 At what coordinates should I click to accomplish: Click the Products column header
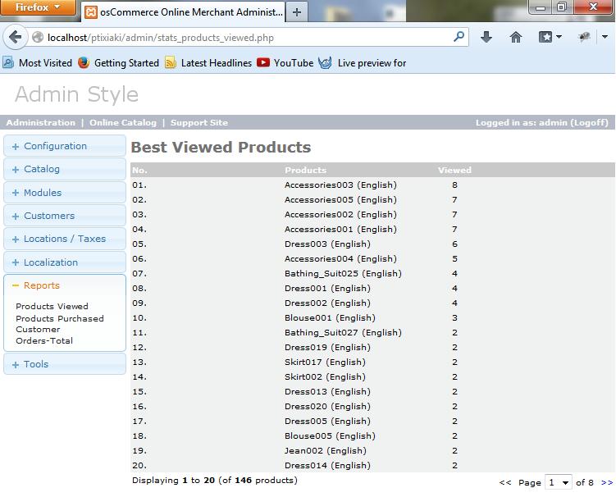305,170
